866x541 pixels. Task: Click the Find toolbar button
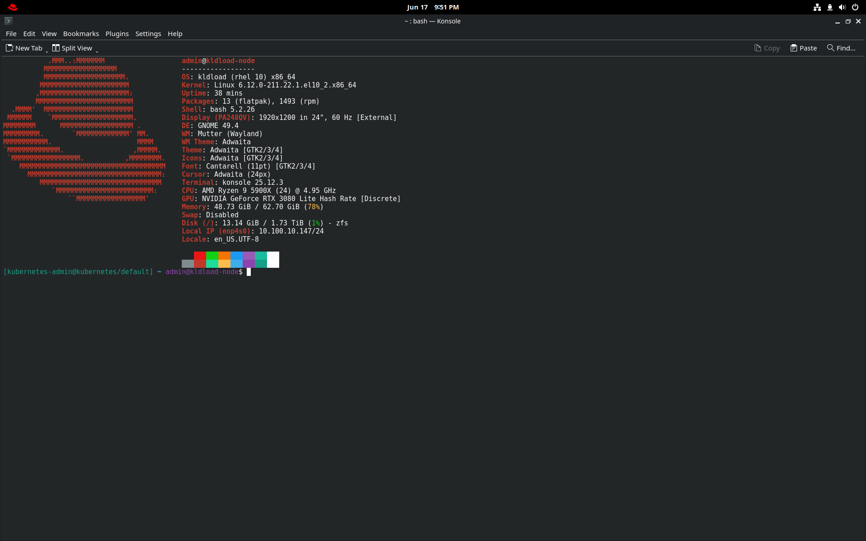(x=841, y=48)
